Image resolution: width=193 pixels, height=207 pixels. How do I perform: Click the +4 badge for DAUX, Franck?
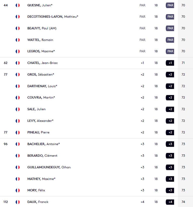(x=170, y=202)
